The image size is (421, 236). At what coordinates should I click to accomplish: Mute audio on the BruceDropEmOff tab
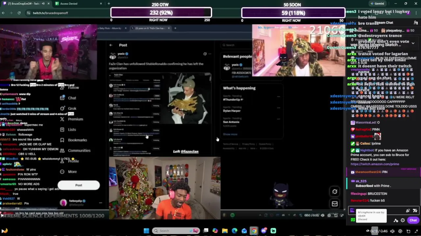tap(43, 4)
